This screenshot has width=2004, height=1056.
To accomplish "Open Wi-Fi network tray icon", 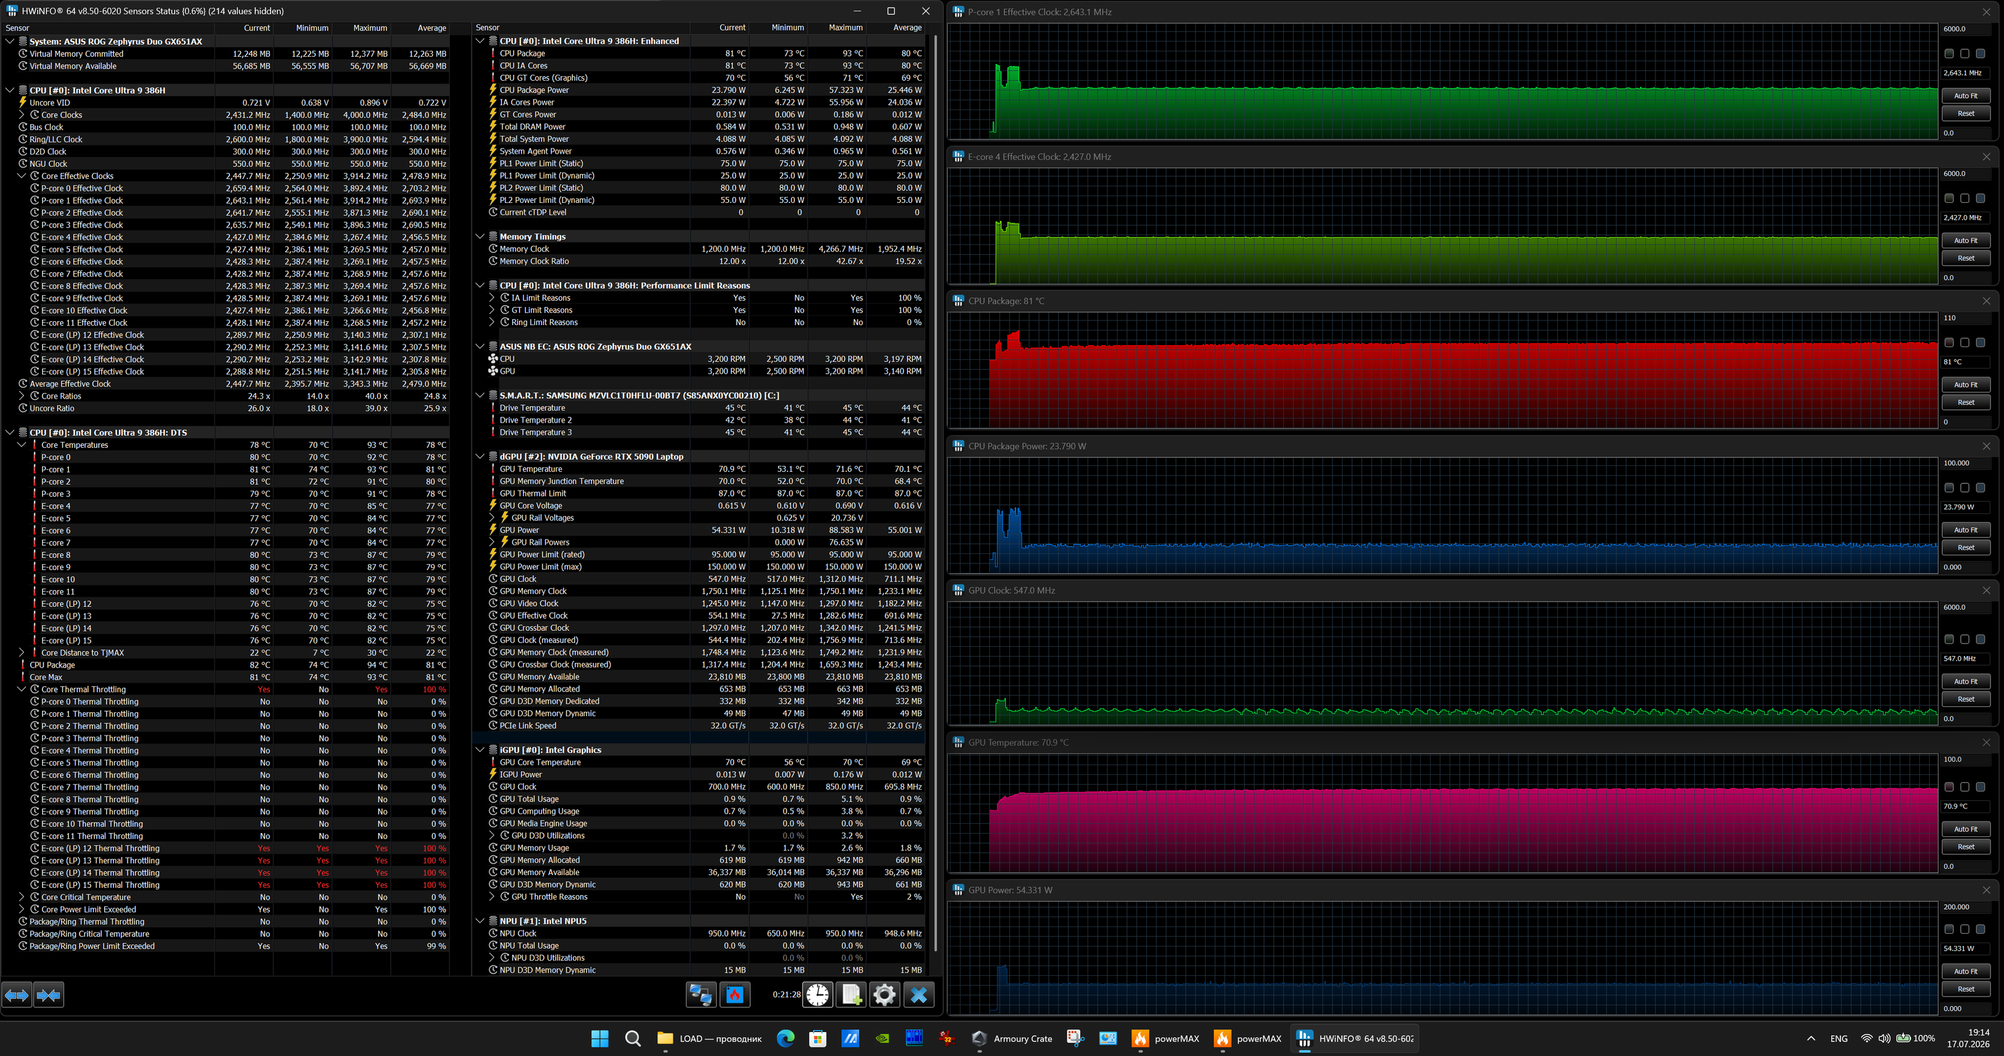I will coord(1866,1038).
